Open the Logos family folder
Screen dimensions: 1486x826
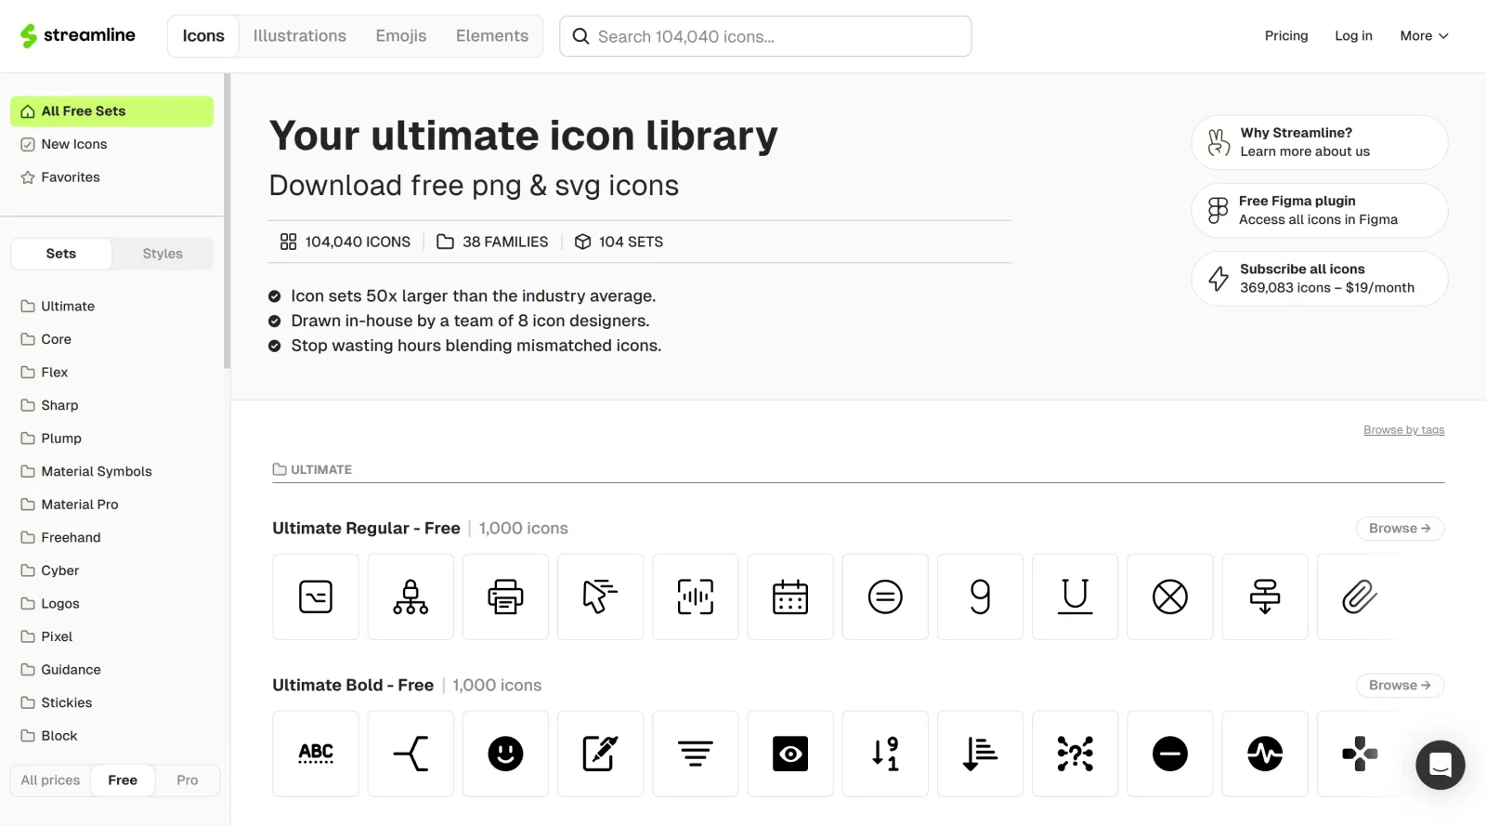50,604
